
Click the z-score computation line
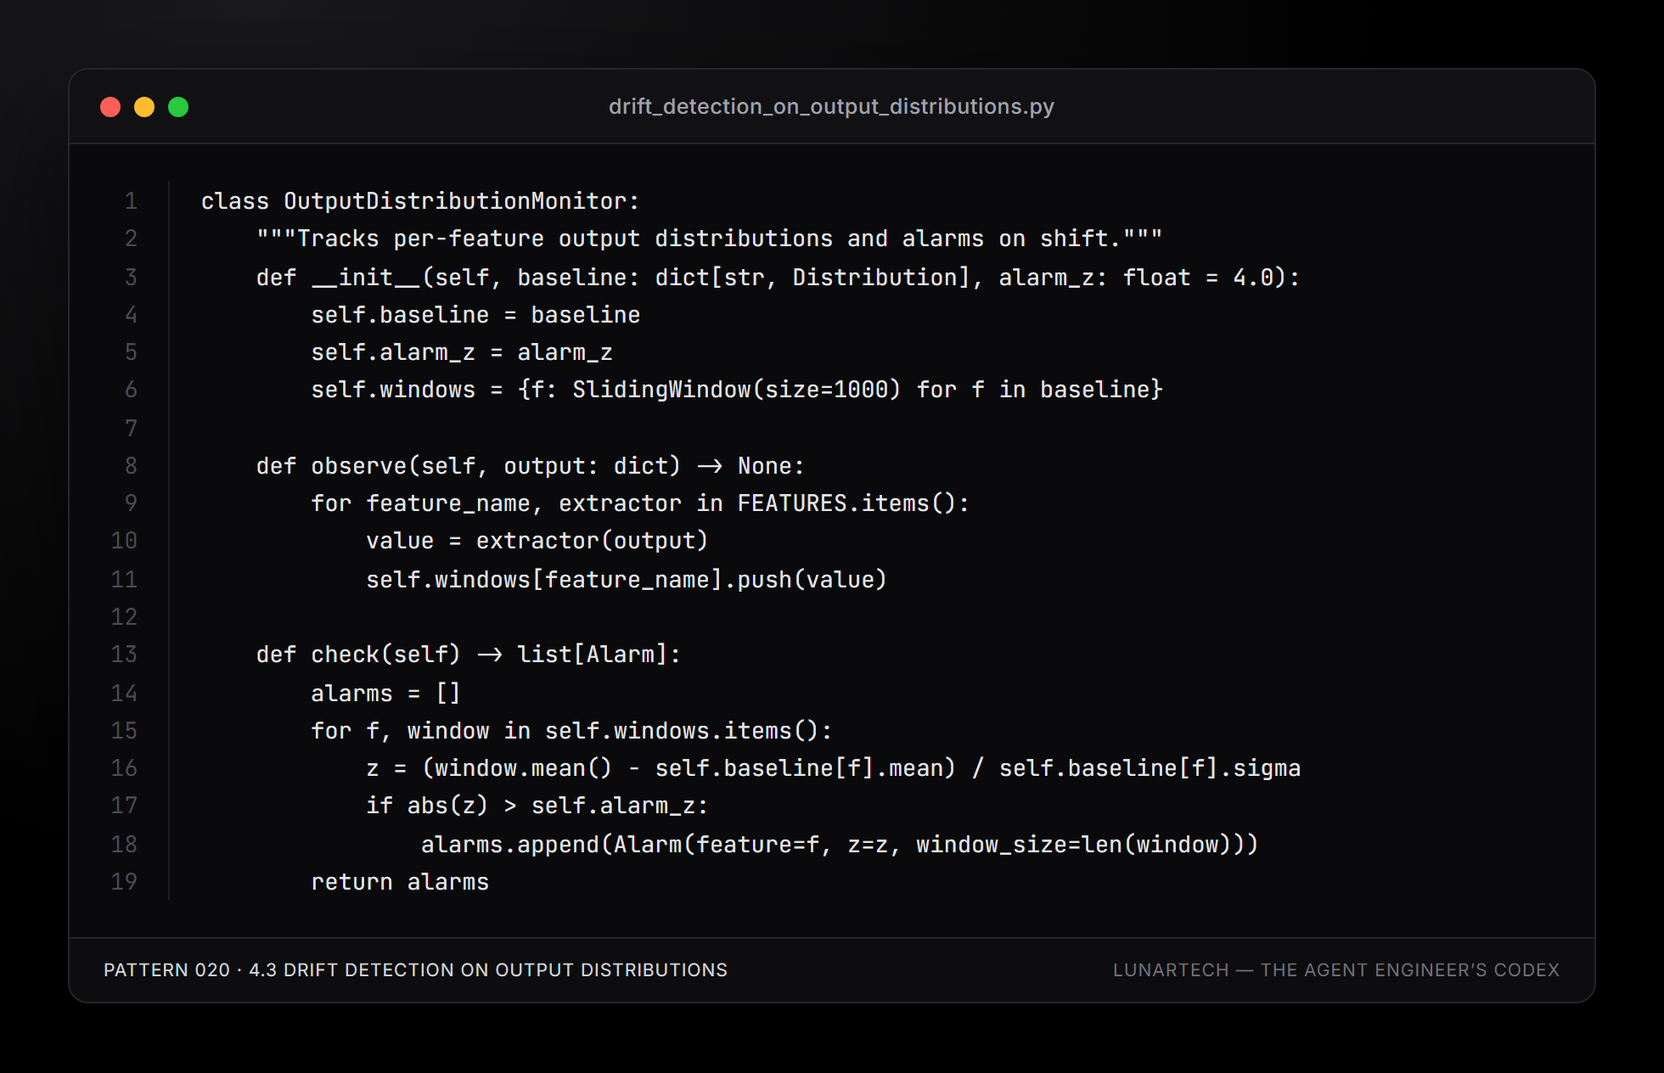click(x=833, y=768)
